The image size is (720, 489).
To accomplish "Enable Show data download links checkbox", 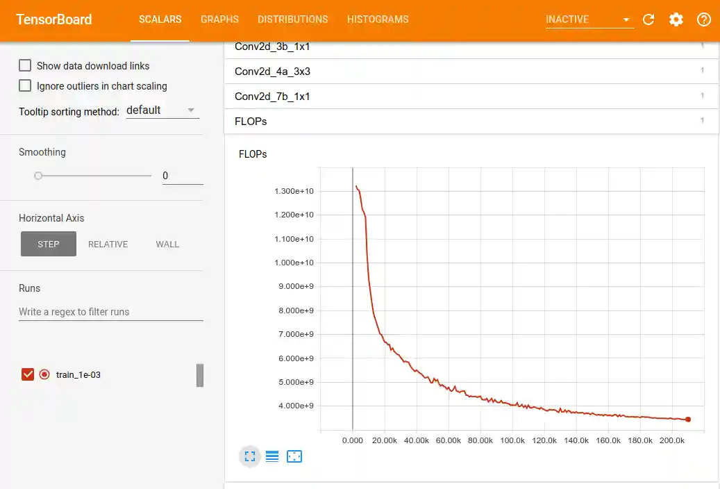I will pos(25,65).
